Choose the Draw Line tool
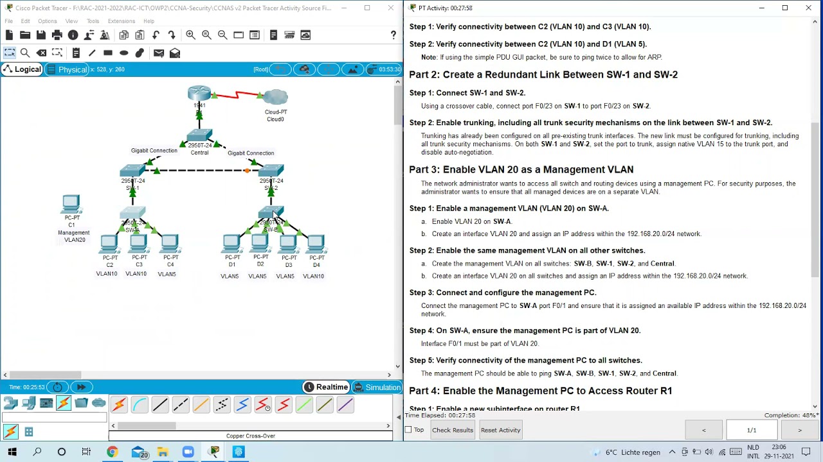 click(x=92, y=53)
